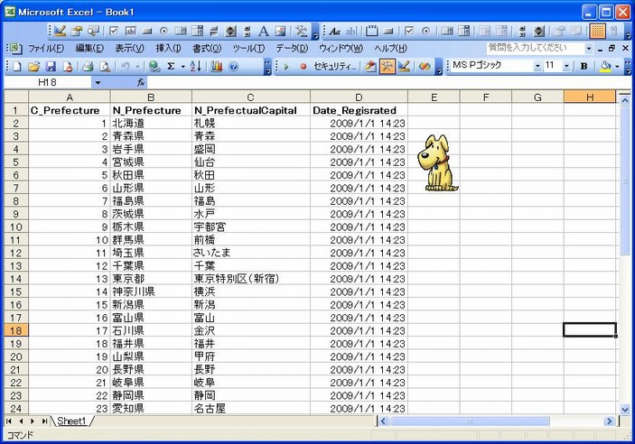Select the Spinner tool on Forms toolbar
Viewport: 635px width, 444px height.
click(539, 32)
